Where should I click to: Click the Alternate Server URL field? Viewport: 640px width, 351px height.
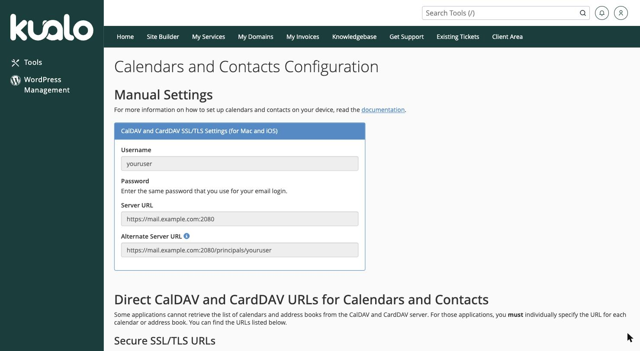240,250
